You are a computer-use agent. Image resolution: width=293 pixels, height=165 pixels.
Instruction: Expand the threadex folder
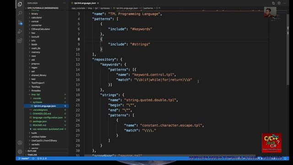tap(36, 91)
